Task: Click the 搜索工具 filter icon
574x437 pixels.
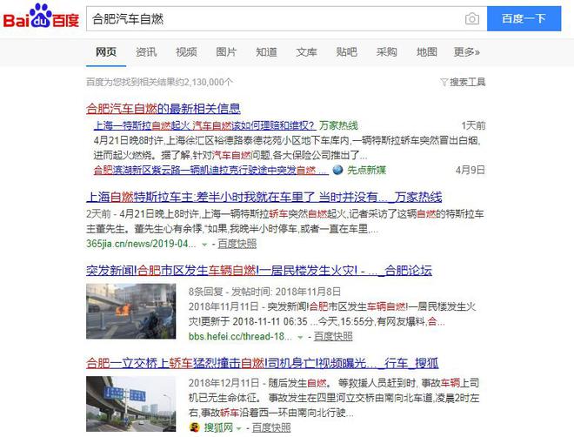Action: click(x=444, y=82)
